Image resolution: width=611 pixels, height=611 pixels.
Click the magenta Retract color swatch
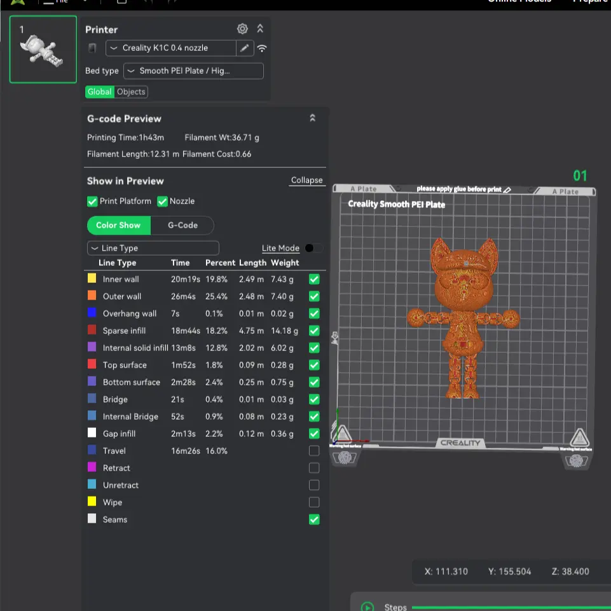click(x=92, y=467)
